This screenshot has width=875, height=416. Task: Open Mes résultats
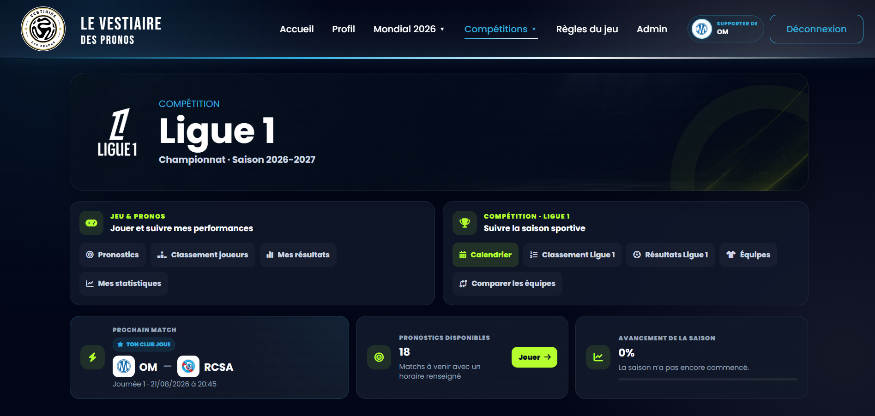click(298, 255)
